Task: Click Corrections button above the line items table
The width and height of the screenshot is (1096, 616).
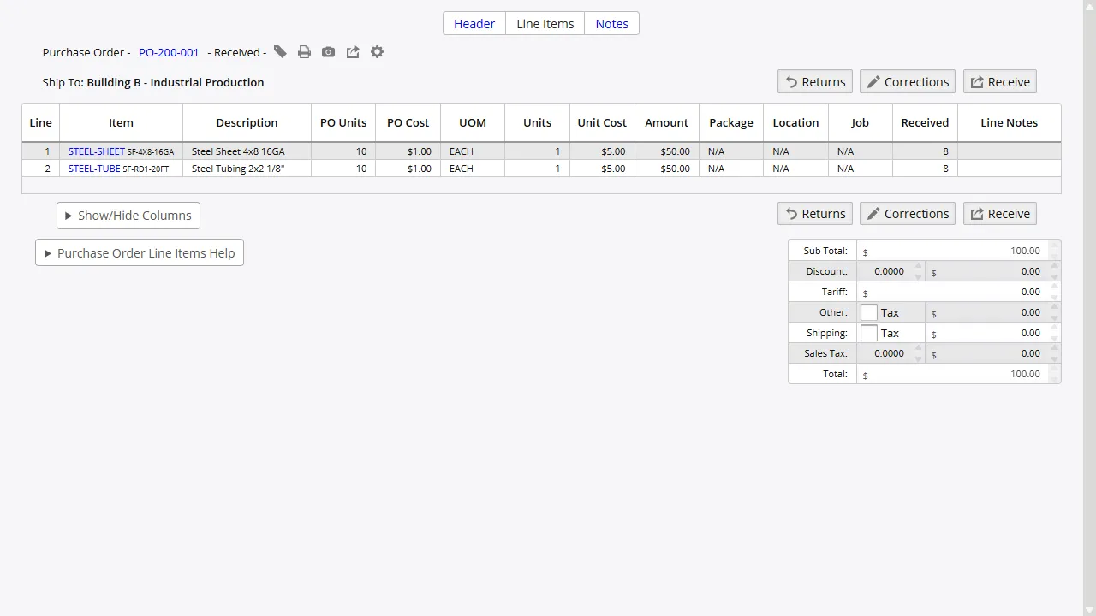Action: [908, 82]
